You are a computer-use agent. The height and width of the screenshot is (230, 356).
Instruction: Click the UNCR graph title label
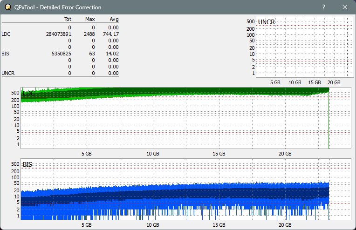click(267, 22)
